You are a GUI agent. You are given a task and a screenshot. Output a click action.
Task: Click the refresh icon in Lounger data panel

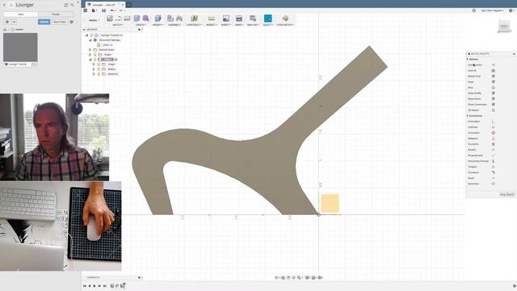(x=66, y=5)
